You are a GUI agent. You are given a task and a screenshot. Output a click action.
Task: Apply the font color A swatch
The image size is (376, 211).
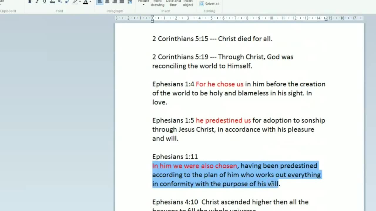click(85, 2)
